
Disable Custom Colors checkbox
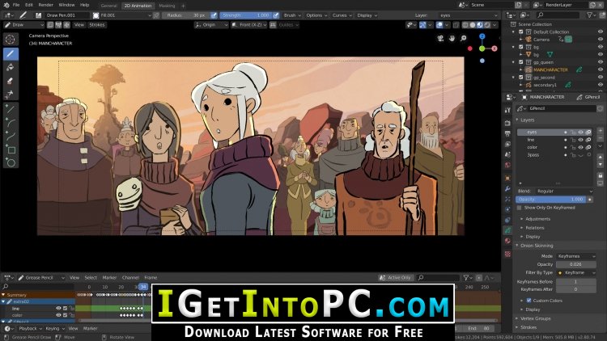528,301
